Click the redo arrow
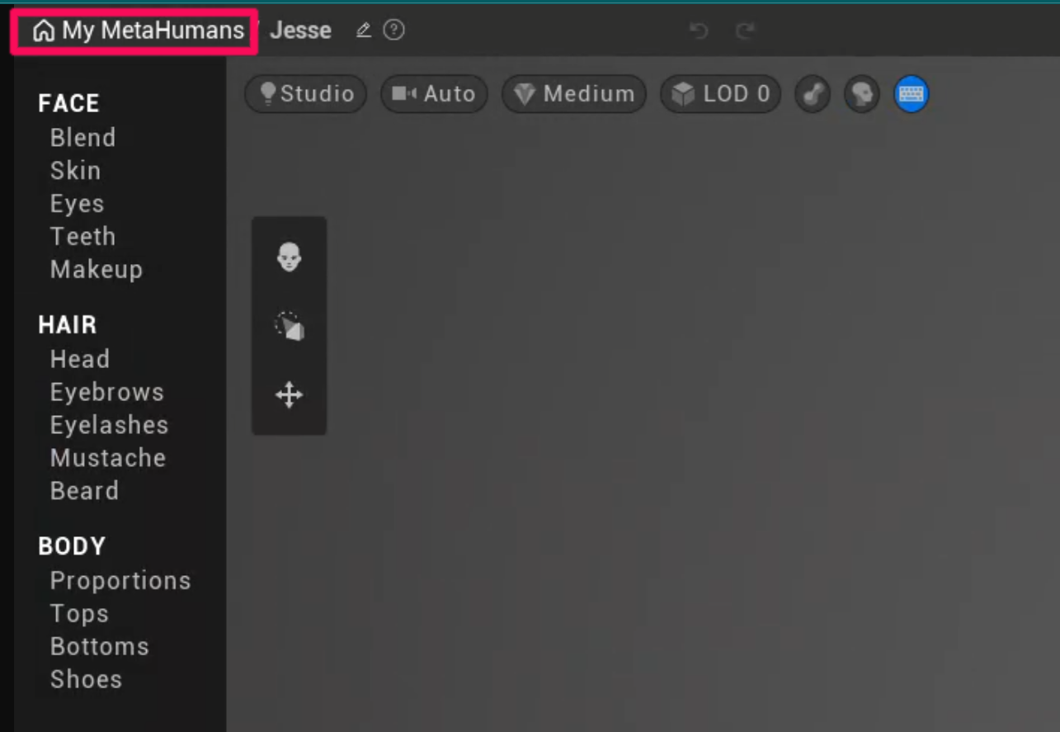Viewport: 1060px width, 732px height. (745, 31)
